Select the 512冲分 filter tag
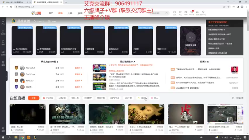 (x=48, y=98)
